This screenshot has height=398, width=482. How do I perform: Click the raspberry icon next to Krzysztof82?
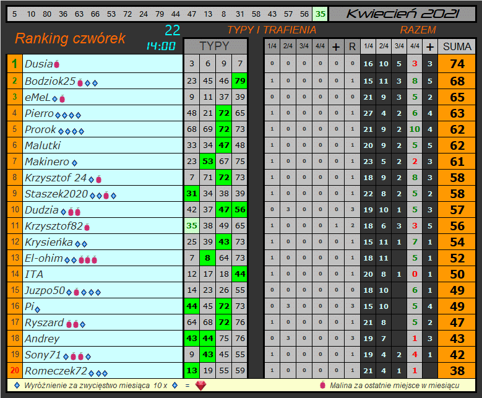pos(87,227)
